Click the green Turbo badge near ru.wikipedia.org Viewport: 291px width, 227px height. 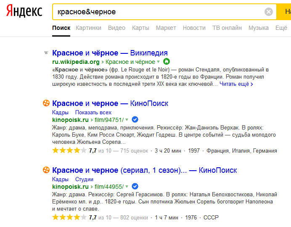[166, 62]
